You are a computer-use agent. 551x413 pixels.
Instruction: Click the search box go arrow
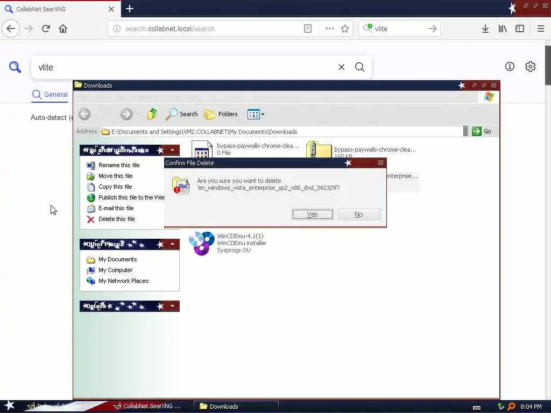[433, 29]
